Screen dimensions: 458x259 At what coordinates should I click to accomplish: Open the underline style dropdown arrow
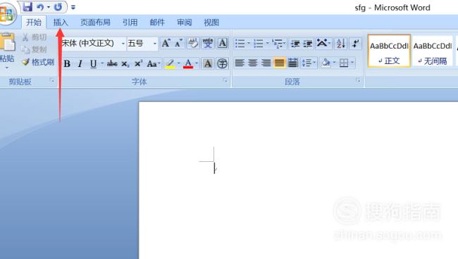point(102,63)
